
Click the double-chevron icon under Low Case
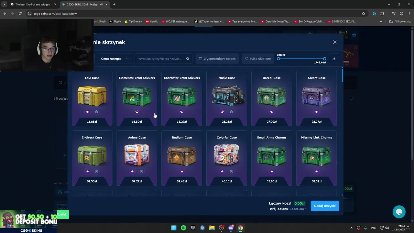[x=96, y=112]
